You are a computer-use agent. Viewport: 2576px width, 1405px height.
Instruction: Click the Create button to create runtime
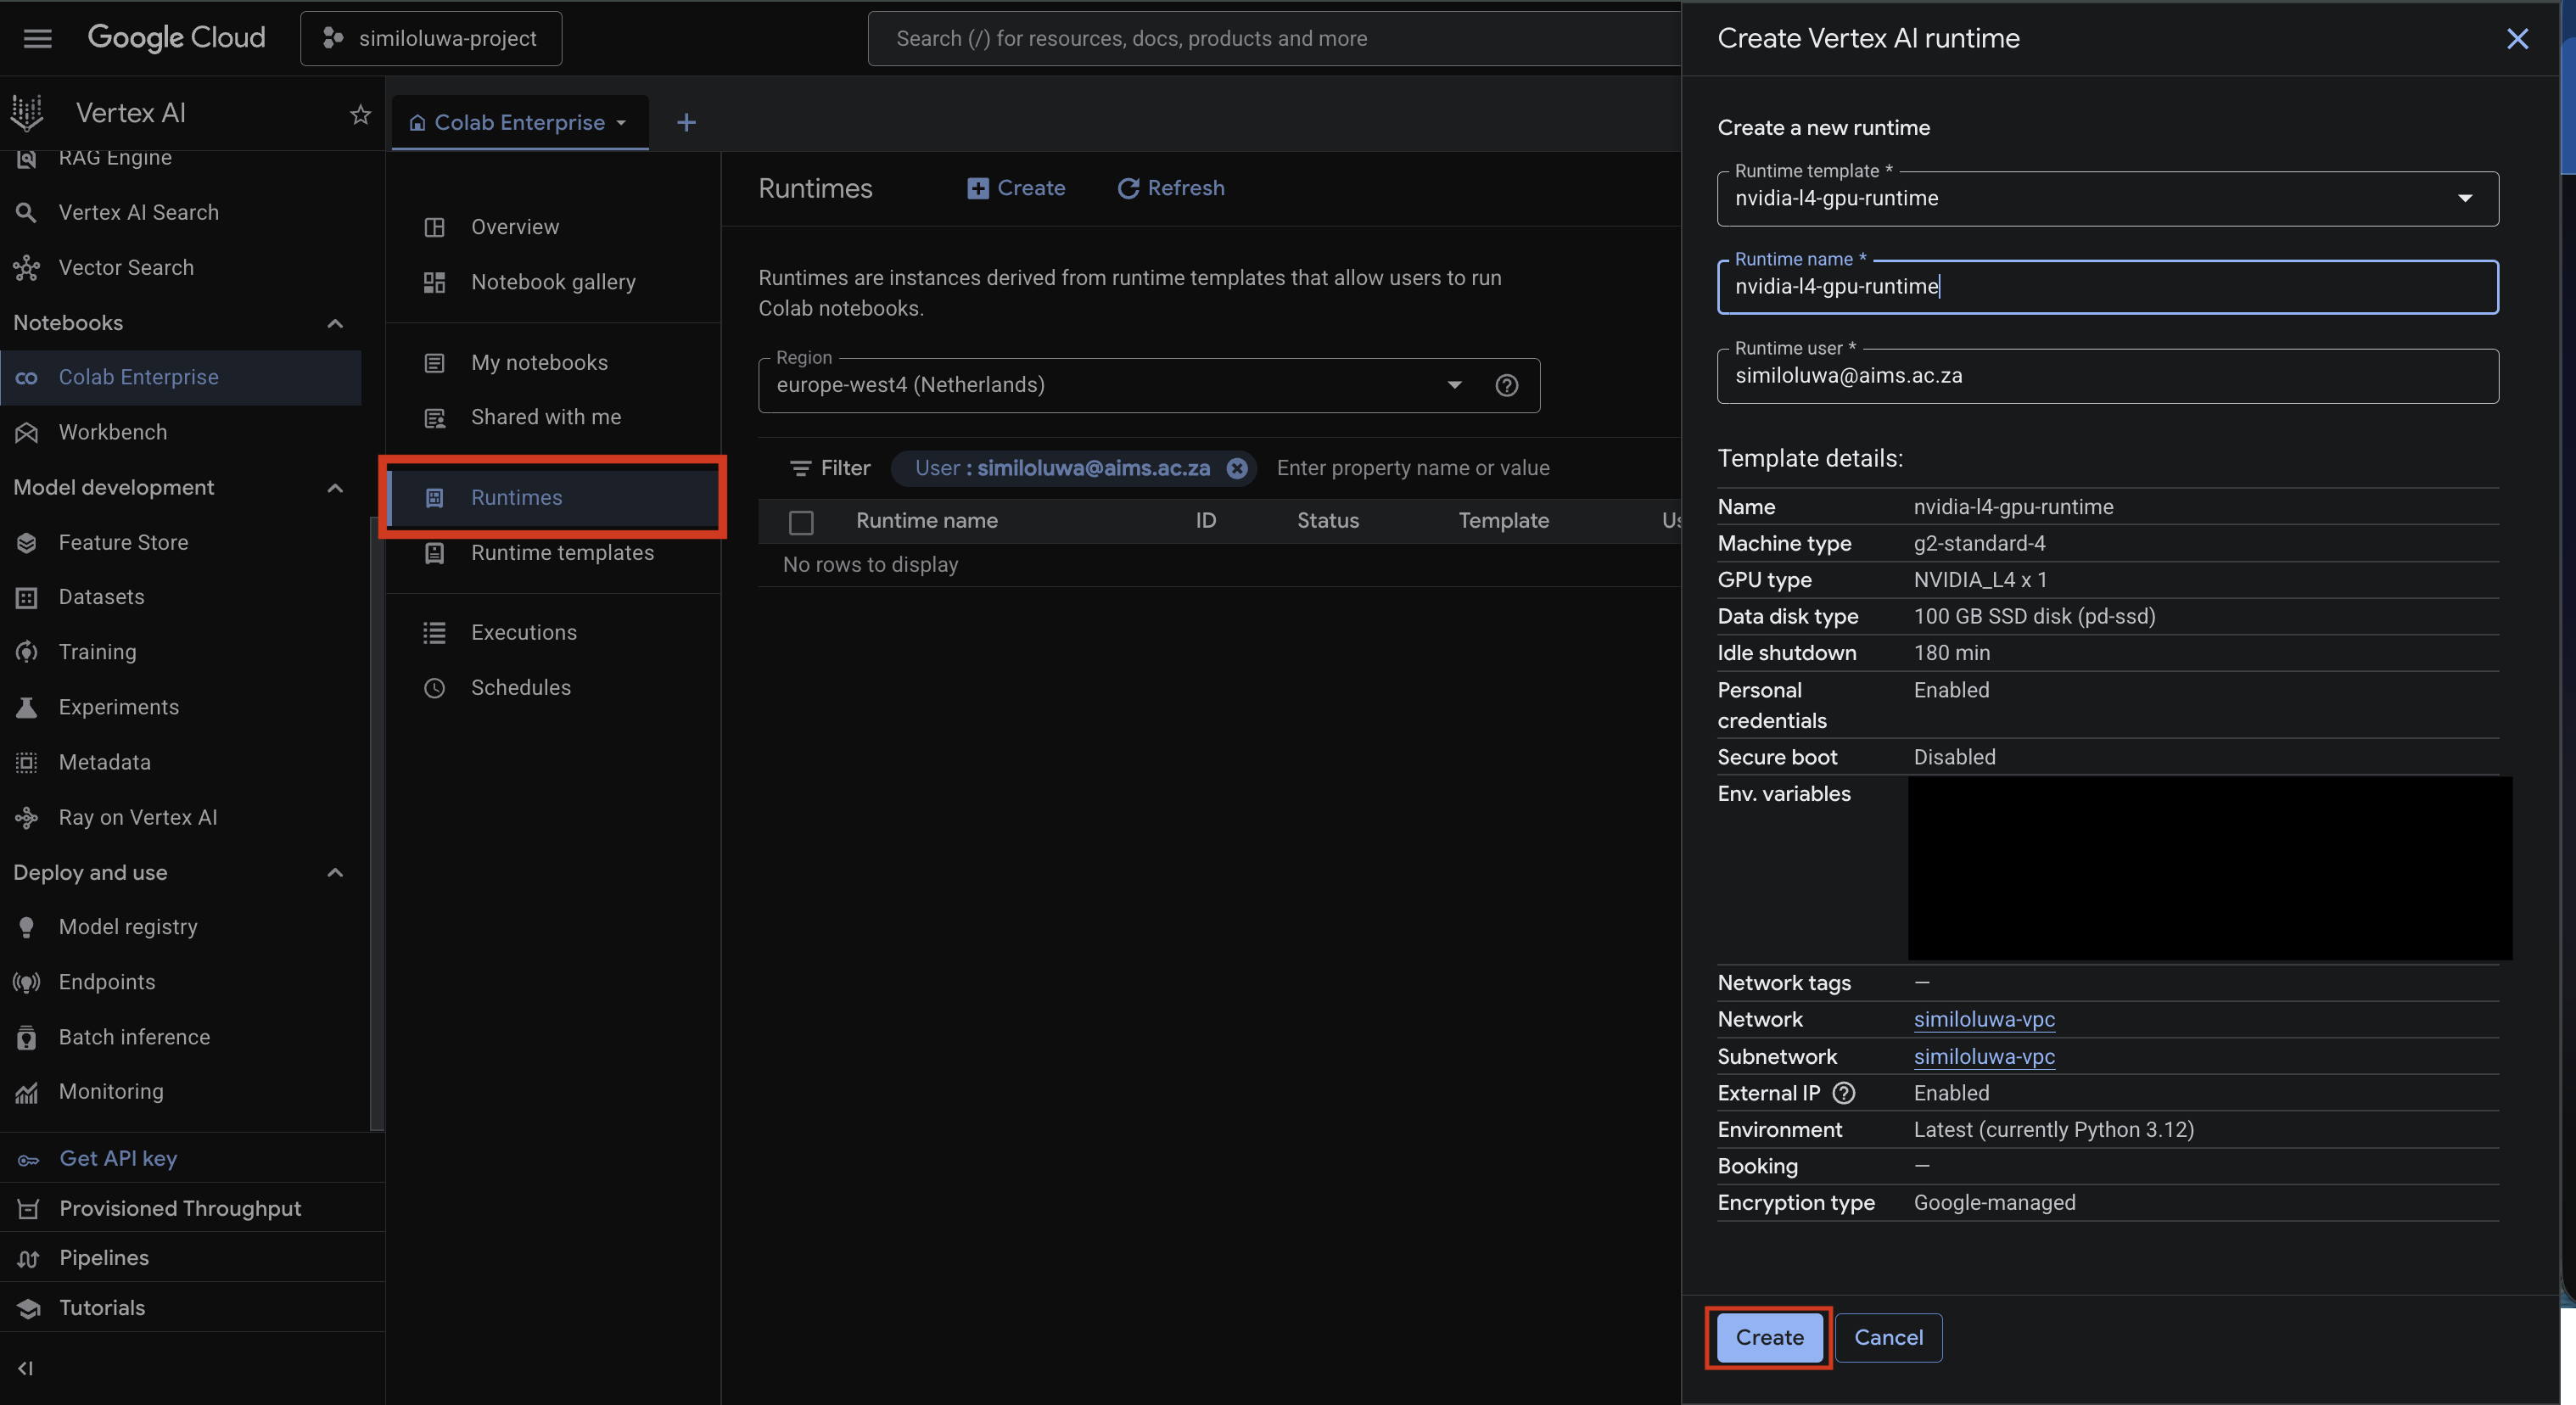(x=1768, y=1337)
